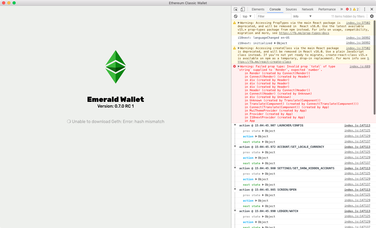Click the Version: 0.7.0 RC 1 text
Viewport: 376px width, 228px height.
[x=116, y=106]
